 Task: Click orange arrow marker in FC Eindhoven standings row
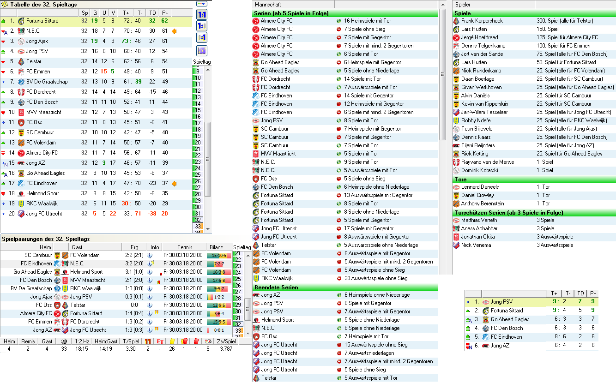pos(175,184)
